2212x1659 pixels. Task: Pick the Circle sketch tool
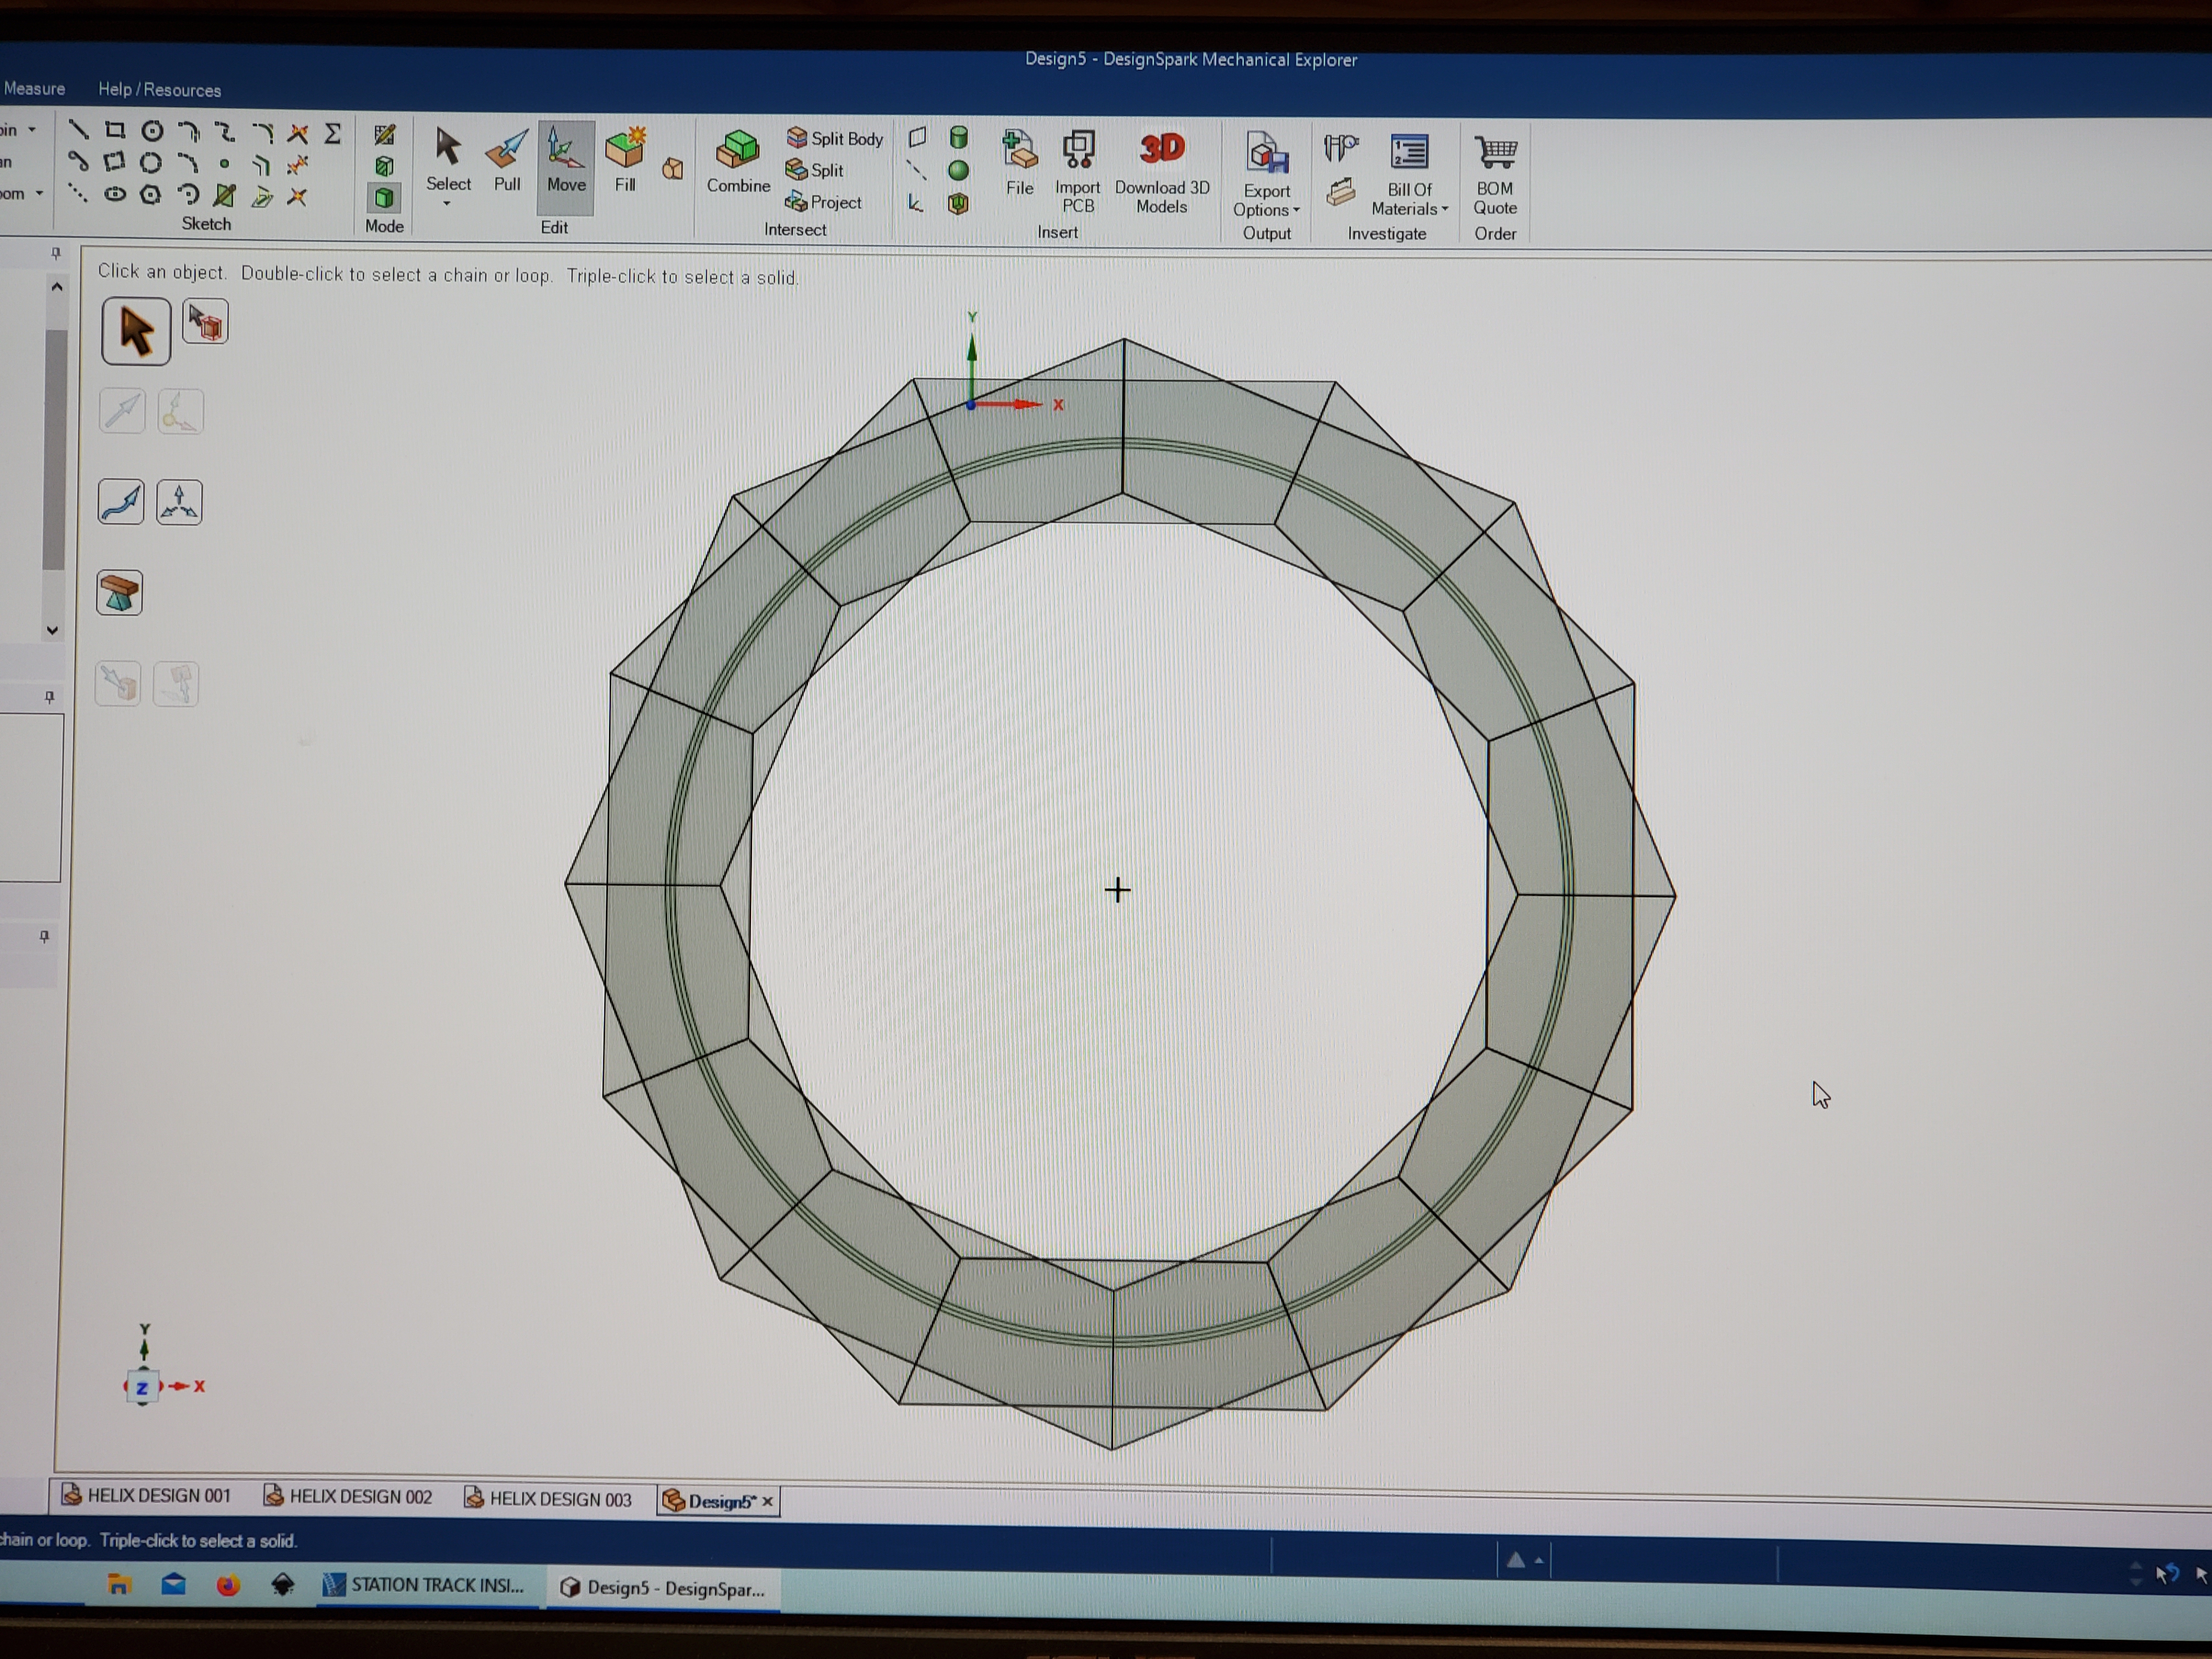tap(152, 131)
